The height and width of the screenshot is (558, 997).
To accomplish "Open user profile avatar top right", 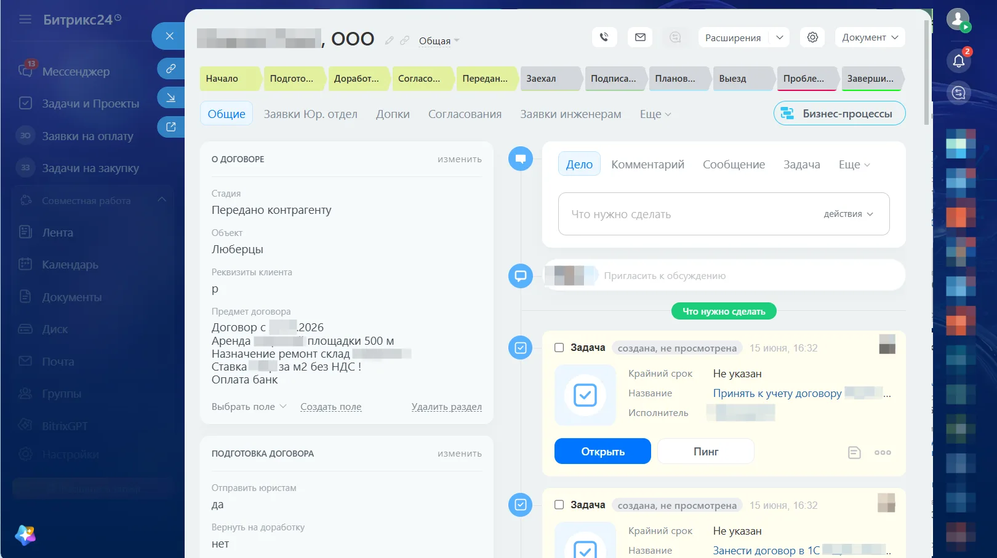I will click(x=958, y=20).
